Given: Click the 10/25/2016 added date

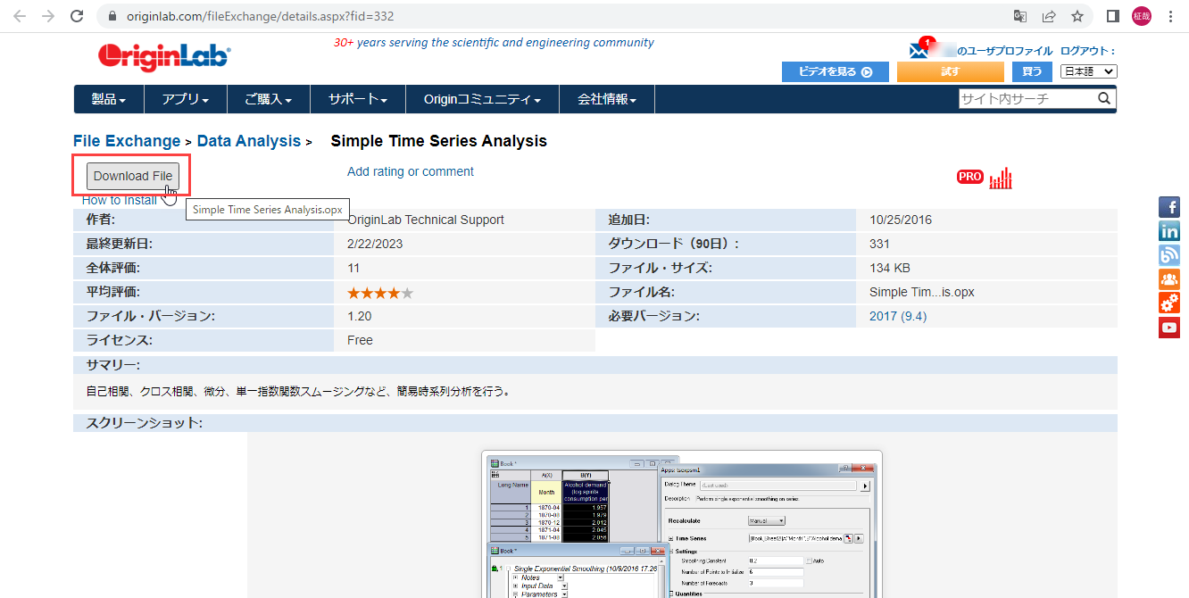Looking at the screenshot, I should pyautogui.click(x=901, y=220).
